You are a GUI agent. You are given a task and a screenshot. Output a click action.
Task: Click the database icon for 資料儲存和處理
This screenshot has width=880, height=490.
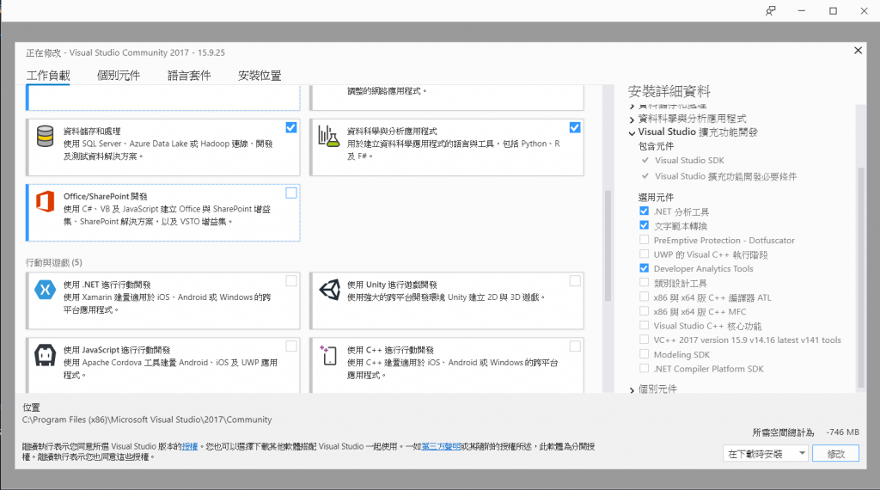pos(45,137)
